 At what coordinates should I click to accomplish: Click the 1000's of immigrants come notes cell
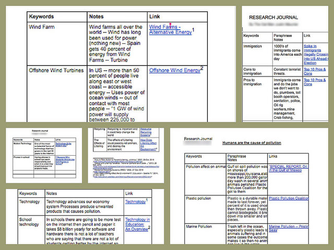coord(288,54)
